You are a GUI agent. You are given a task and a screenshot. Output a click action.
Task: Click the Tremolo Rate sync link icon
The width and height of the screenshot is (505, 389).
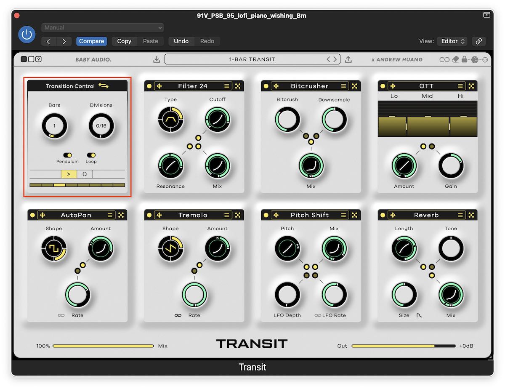click(x=178, y=315)
